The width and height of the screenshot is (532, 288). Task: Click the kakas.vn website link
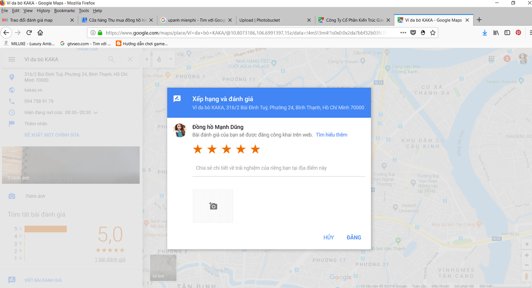pos(33,90)
